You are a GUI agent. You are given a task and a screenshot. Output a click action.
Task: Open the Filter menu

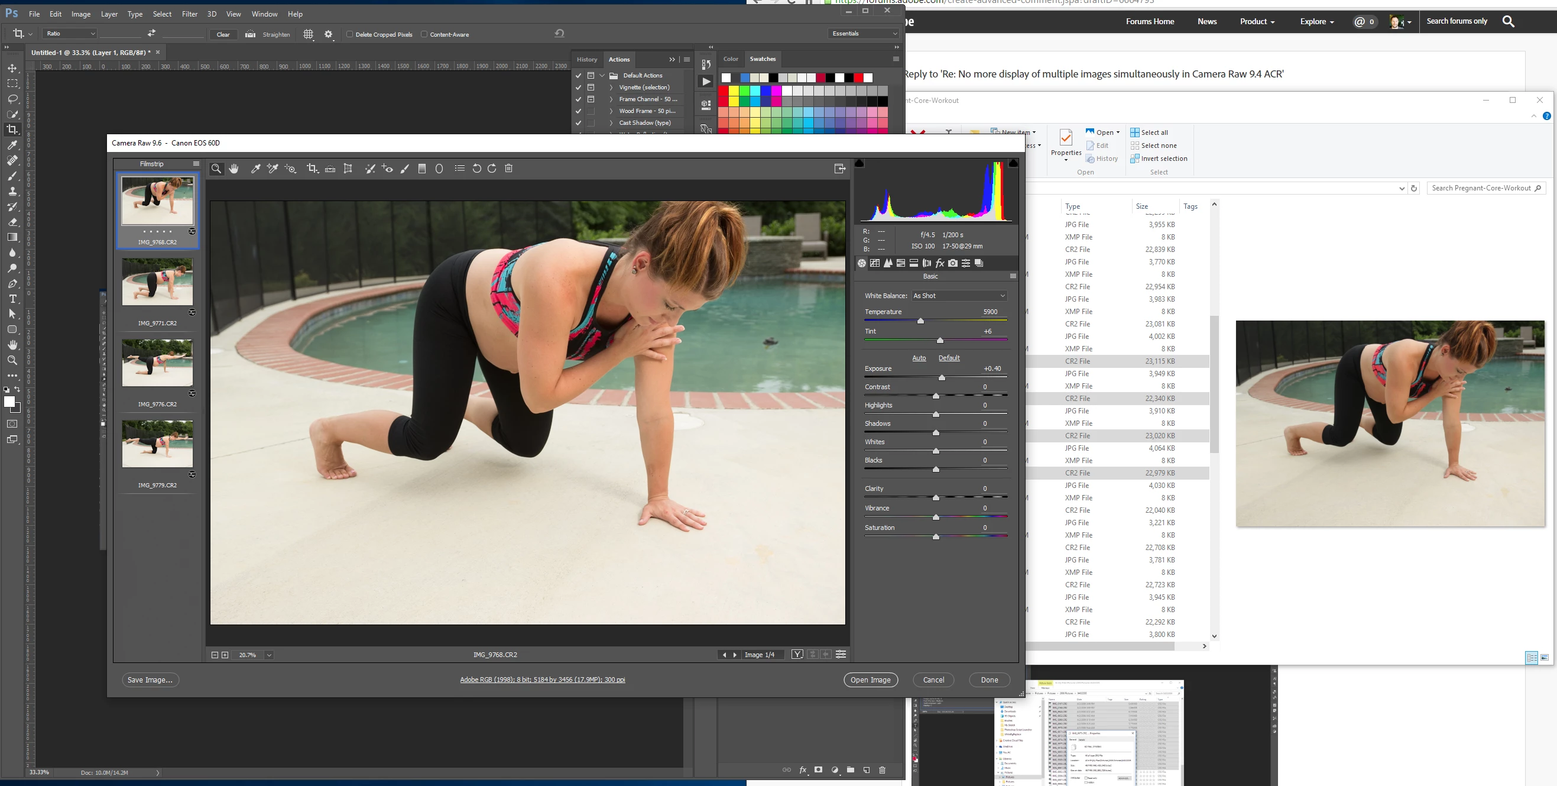click(189, 14)
